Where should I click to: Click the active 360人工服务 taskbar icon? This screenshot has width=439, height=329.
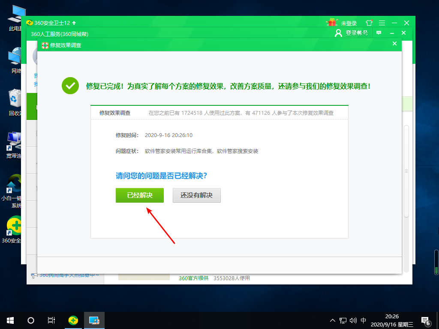(x=94, y=320)
